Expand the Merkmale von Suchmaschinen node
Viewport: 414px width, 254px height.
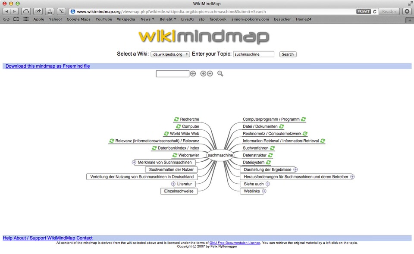click(x=134, y=162)
